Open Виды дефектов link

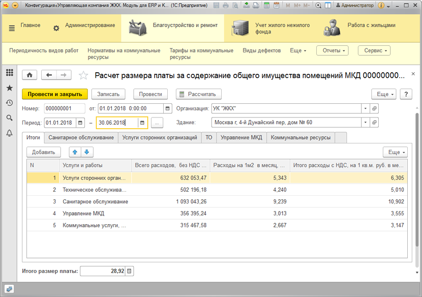tap(262, 51)
